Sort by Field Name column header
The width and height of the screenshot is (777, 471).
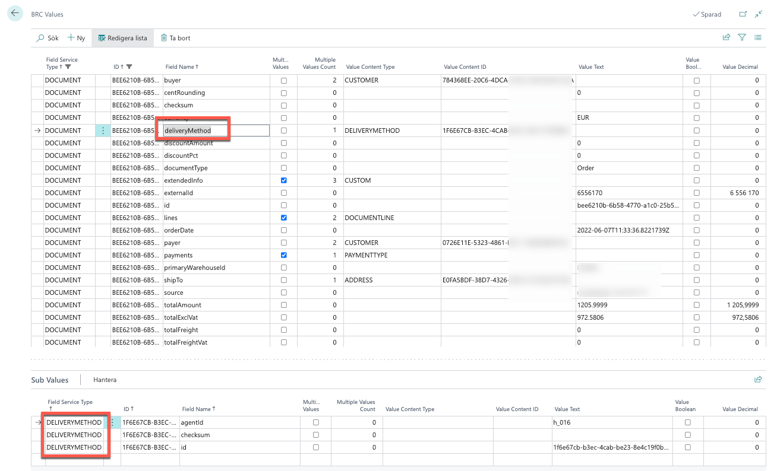181,67
